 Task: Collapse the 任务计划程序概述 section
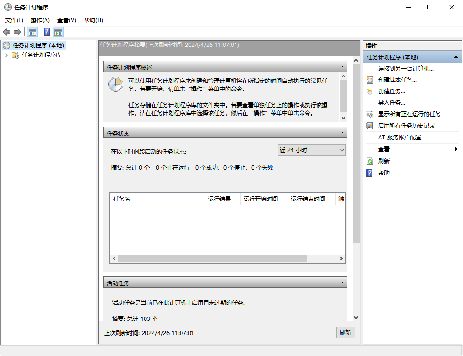tap(342, 68)
